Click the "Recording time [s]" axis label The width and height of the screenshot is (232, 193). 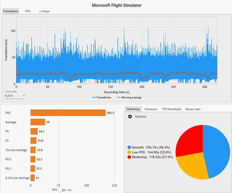[117, 92]
